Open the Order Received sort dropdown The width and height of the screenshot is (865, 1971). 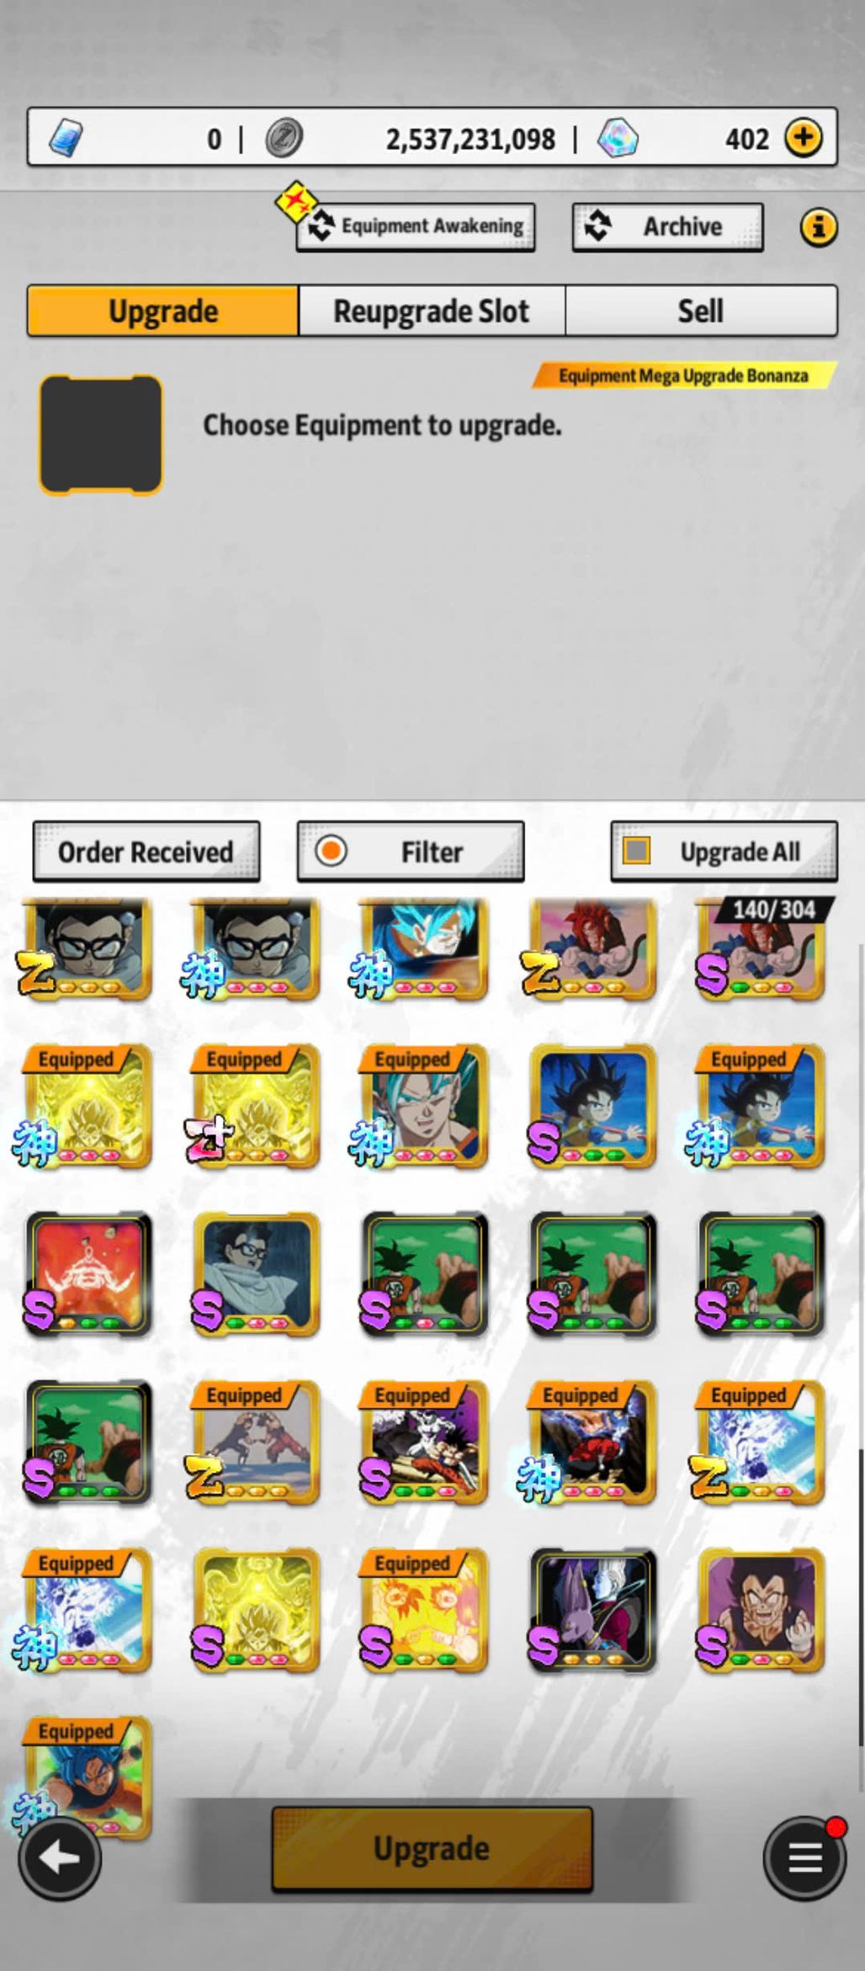pos(146,852)
